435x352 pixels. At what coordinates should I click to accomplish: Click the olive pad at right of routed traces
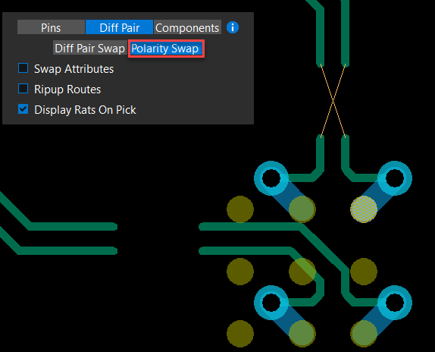coord(364,272)
